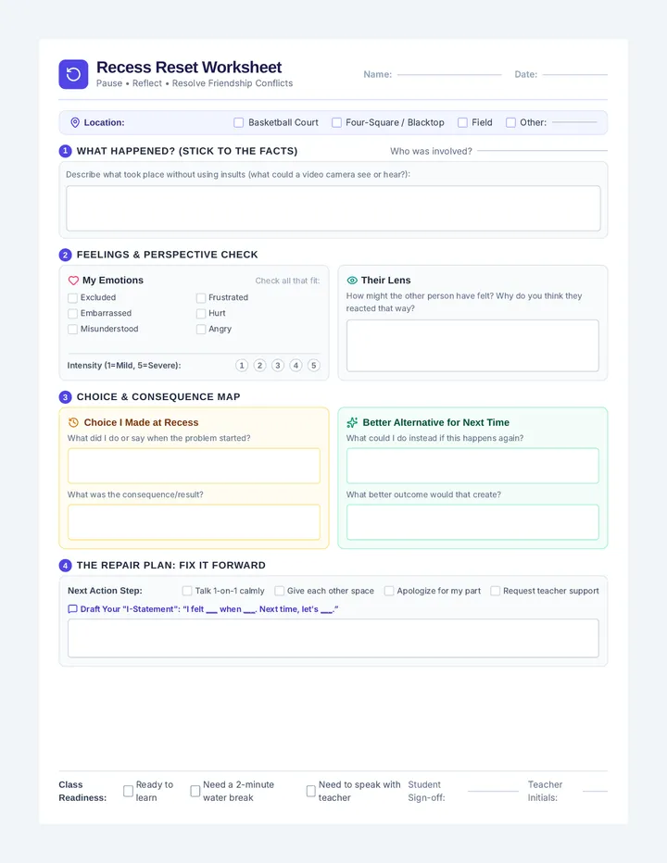
Task: Tick the Excluded emotion checkbox
Action: point(72,298)
